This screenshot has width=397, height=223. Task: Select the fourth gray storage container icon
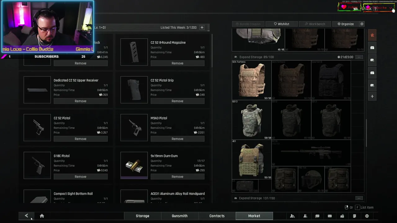[x=372, y=85]
